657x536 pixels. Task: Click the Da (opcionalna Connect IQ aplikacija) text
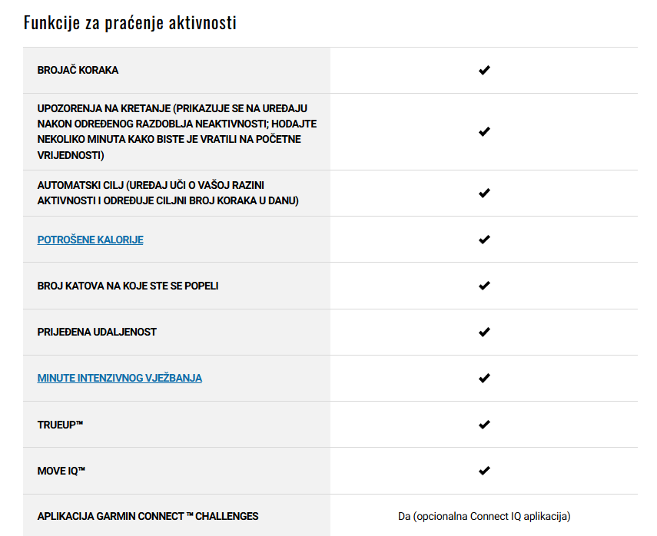pos(484,516)
